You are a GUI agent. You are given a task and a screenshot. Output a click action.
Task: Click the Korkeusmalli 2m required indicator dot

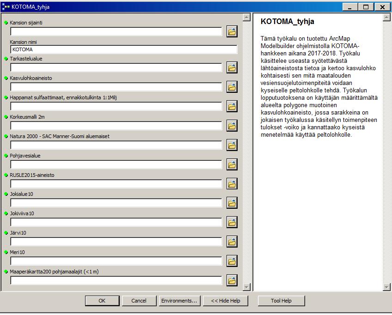[6, 117]
